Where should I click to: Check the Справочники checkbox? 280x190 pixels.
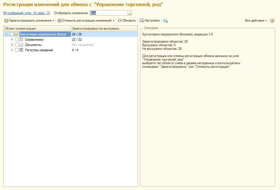click(x=17, y=40)
